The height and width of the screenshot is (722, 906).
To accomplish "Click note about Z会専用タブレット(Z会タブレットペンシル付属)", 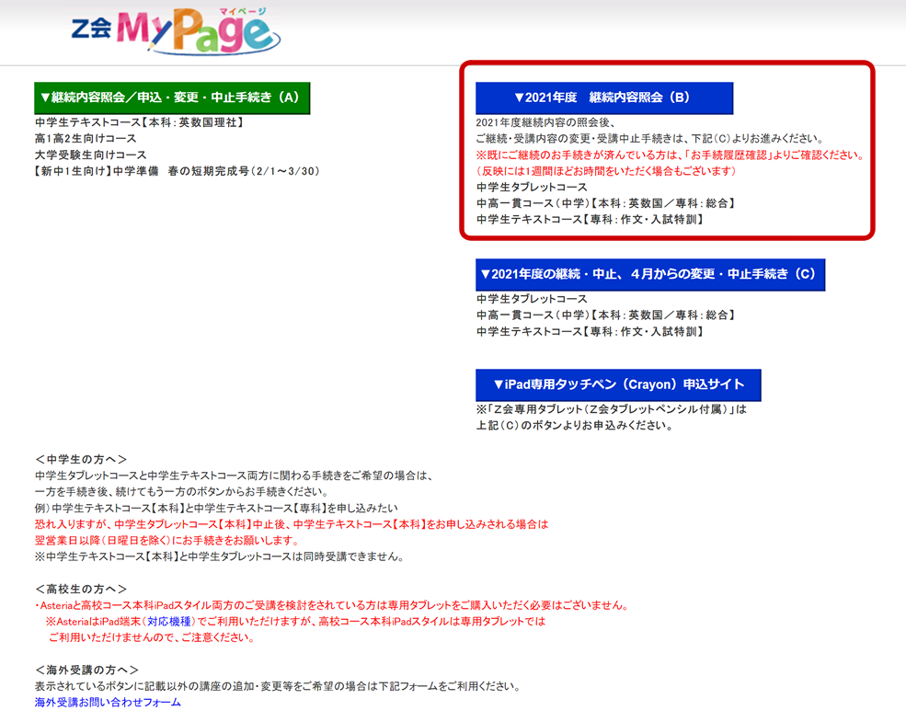I will pyautogui.click(x=612, y=409).
